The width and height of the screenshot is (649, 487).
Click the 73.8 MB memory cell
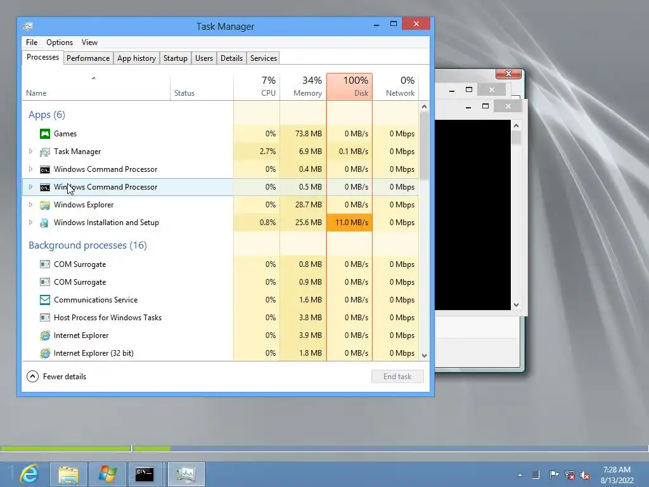tap(303, 134)
